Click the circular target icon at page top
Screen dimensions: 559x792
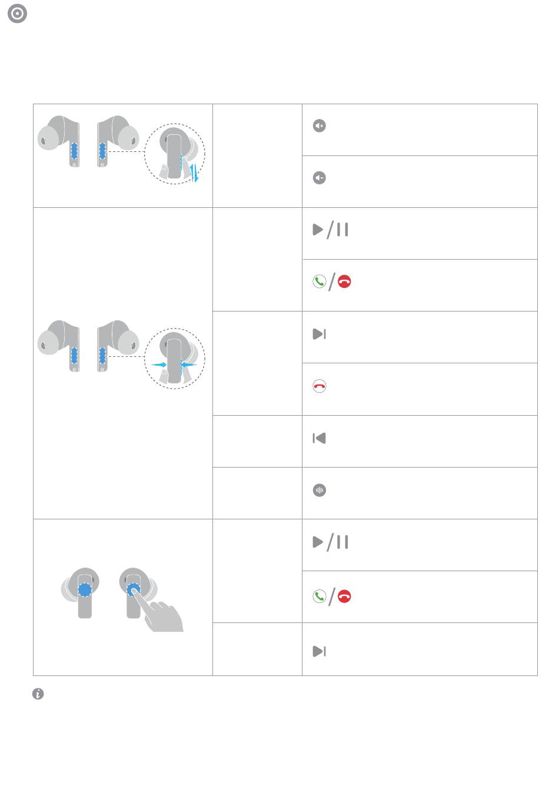tap(18, 14)
